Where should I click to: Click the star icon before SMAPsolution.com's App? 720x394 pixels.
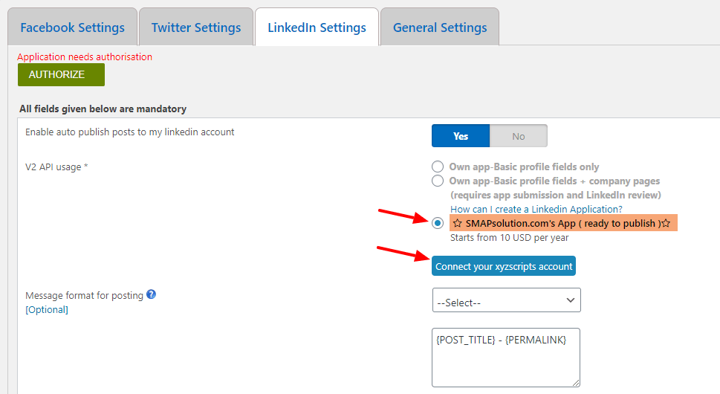point(458,223)
